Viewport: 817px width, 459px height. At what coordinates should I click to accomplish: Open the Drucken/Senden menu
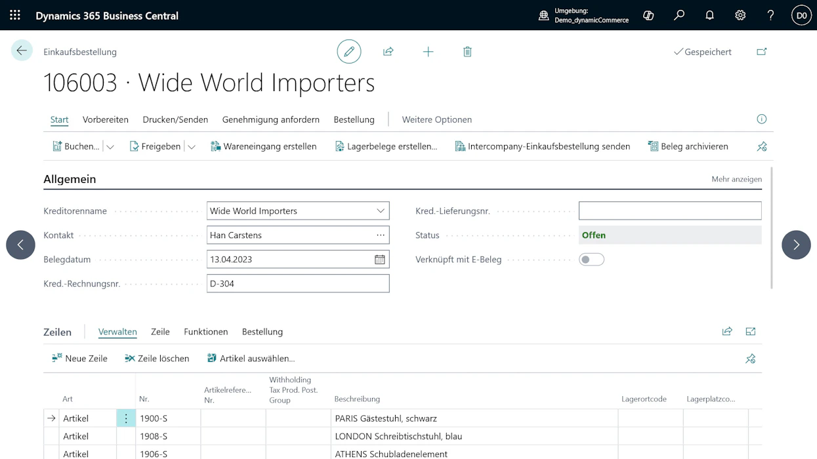tap(175, 119)
